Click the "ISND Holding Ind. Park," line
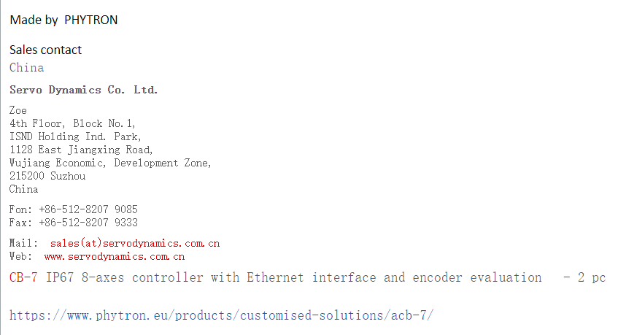The width and height of the screenshot is (618, 335). click(75, 136)
